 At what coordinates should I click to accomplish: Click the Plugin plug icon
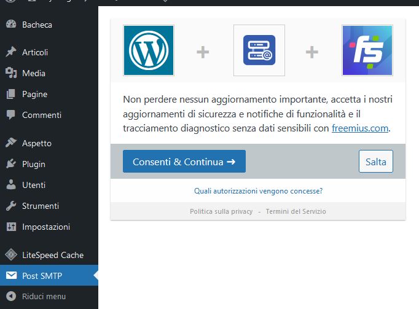[11, 163]
